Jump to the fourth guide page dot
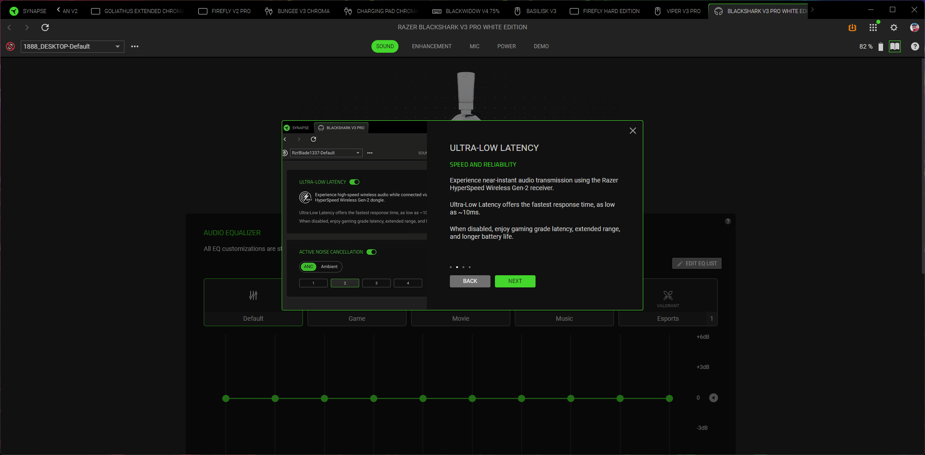This screenshot has width=925, height=455. coord(470,267)
